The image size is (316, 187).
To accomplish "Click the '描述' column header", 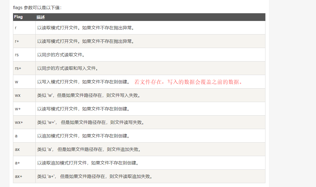I will (x=41, y=17).
